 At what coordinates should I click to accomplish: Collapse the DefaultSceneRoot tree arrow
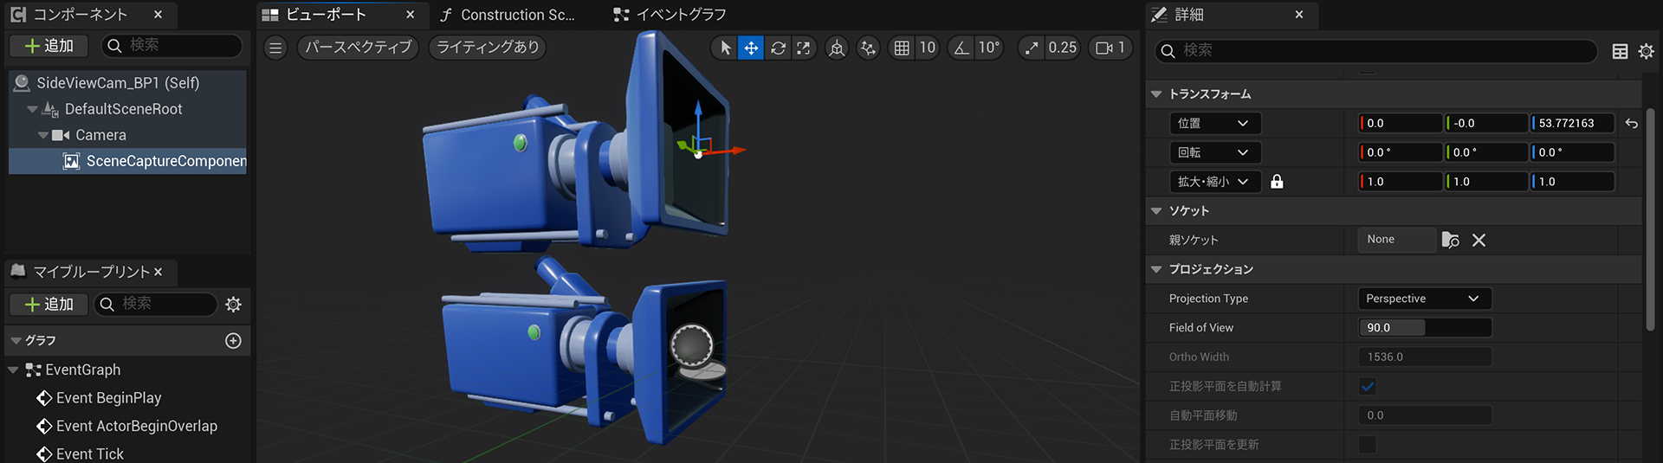[x=32, y=109]
